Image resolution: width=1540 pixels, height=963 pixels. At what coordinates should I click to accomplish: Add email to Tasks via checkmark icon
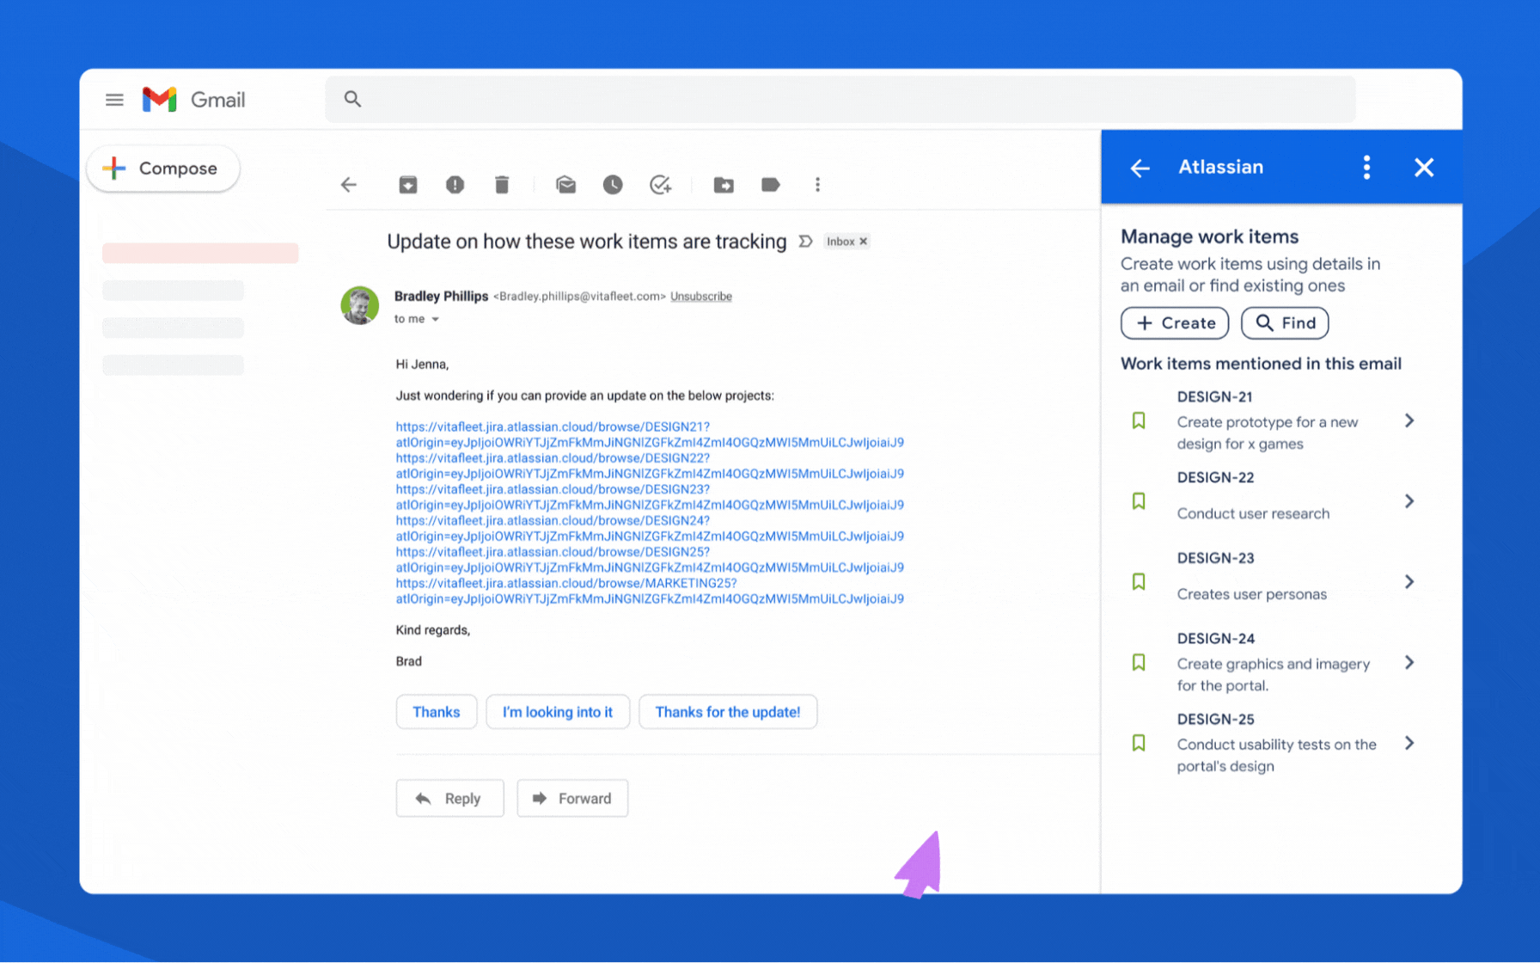(x=660, y=185)
